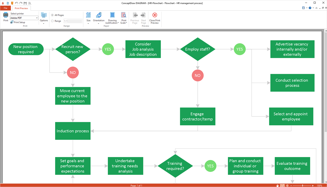Viewport: 327px width, 187px height.
Task: Click the vertical scrollbar down arrow
Action: point(325,182)
